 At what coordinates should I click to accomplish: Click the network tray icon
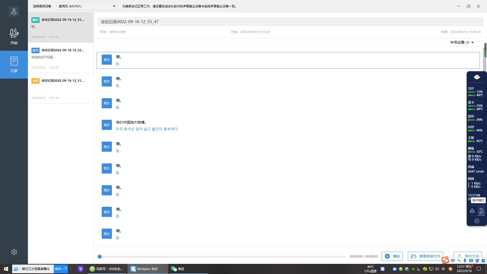[431, 269]
